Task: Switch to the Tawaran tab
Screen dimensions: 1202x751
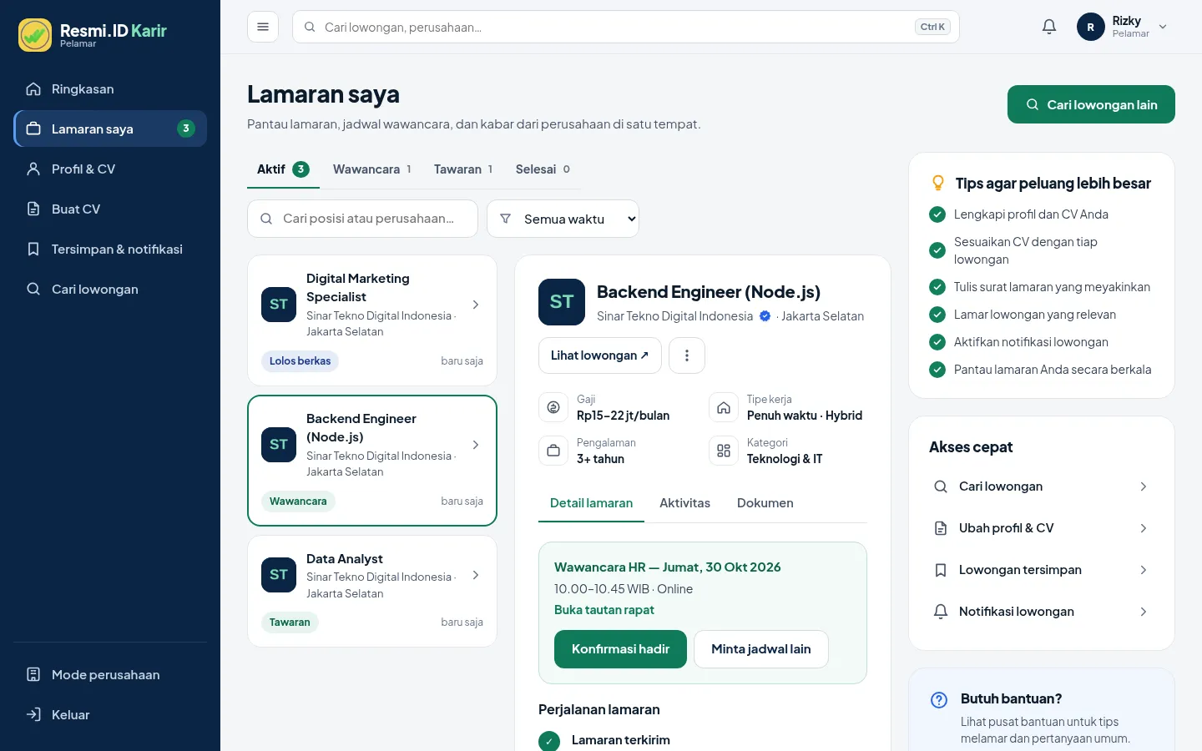Action: (463, 169)
